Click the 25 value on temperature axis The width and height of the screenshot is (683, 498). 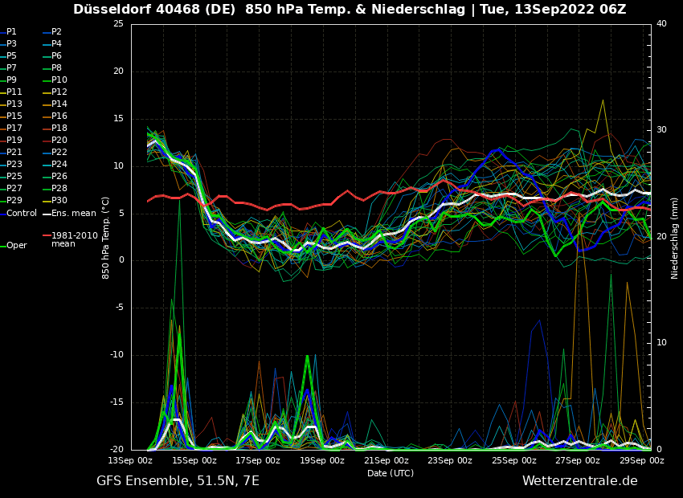[x=118, y=24]
